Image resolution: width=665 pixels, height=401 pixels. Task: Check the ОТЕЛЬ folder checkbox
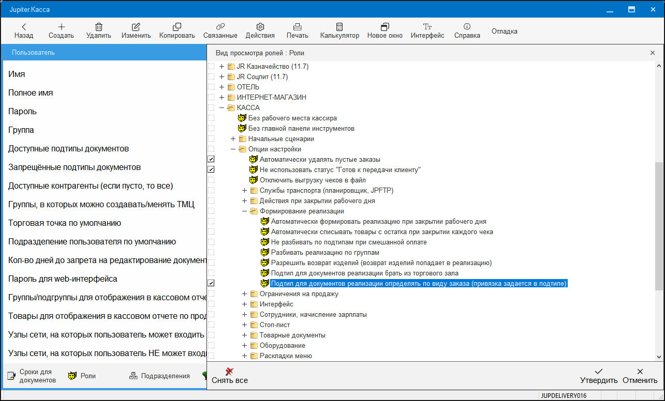coord(211,87)
